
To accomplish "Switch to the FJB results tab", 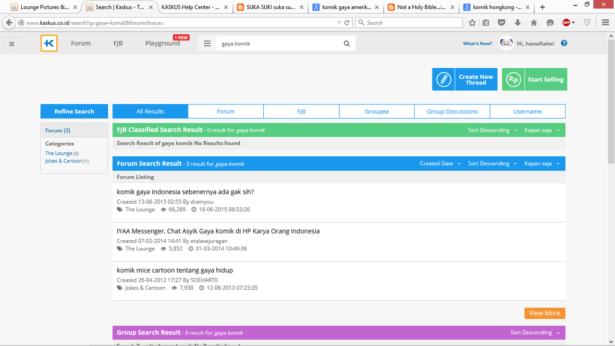I will (x=301, y=111).
